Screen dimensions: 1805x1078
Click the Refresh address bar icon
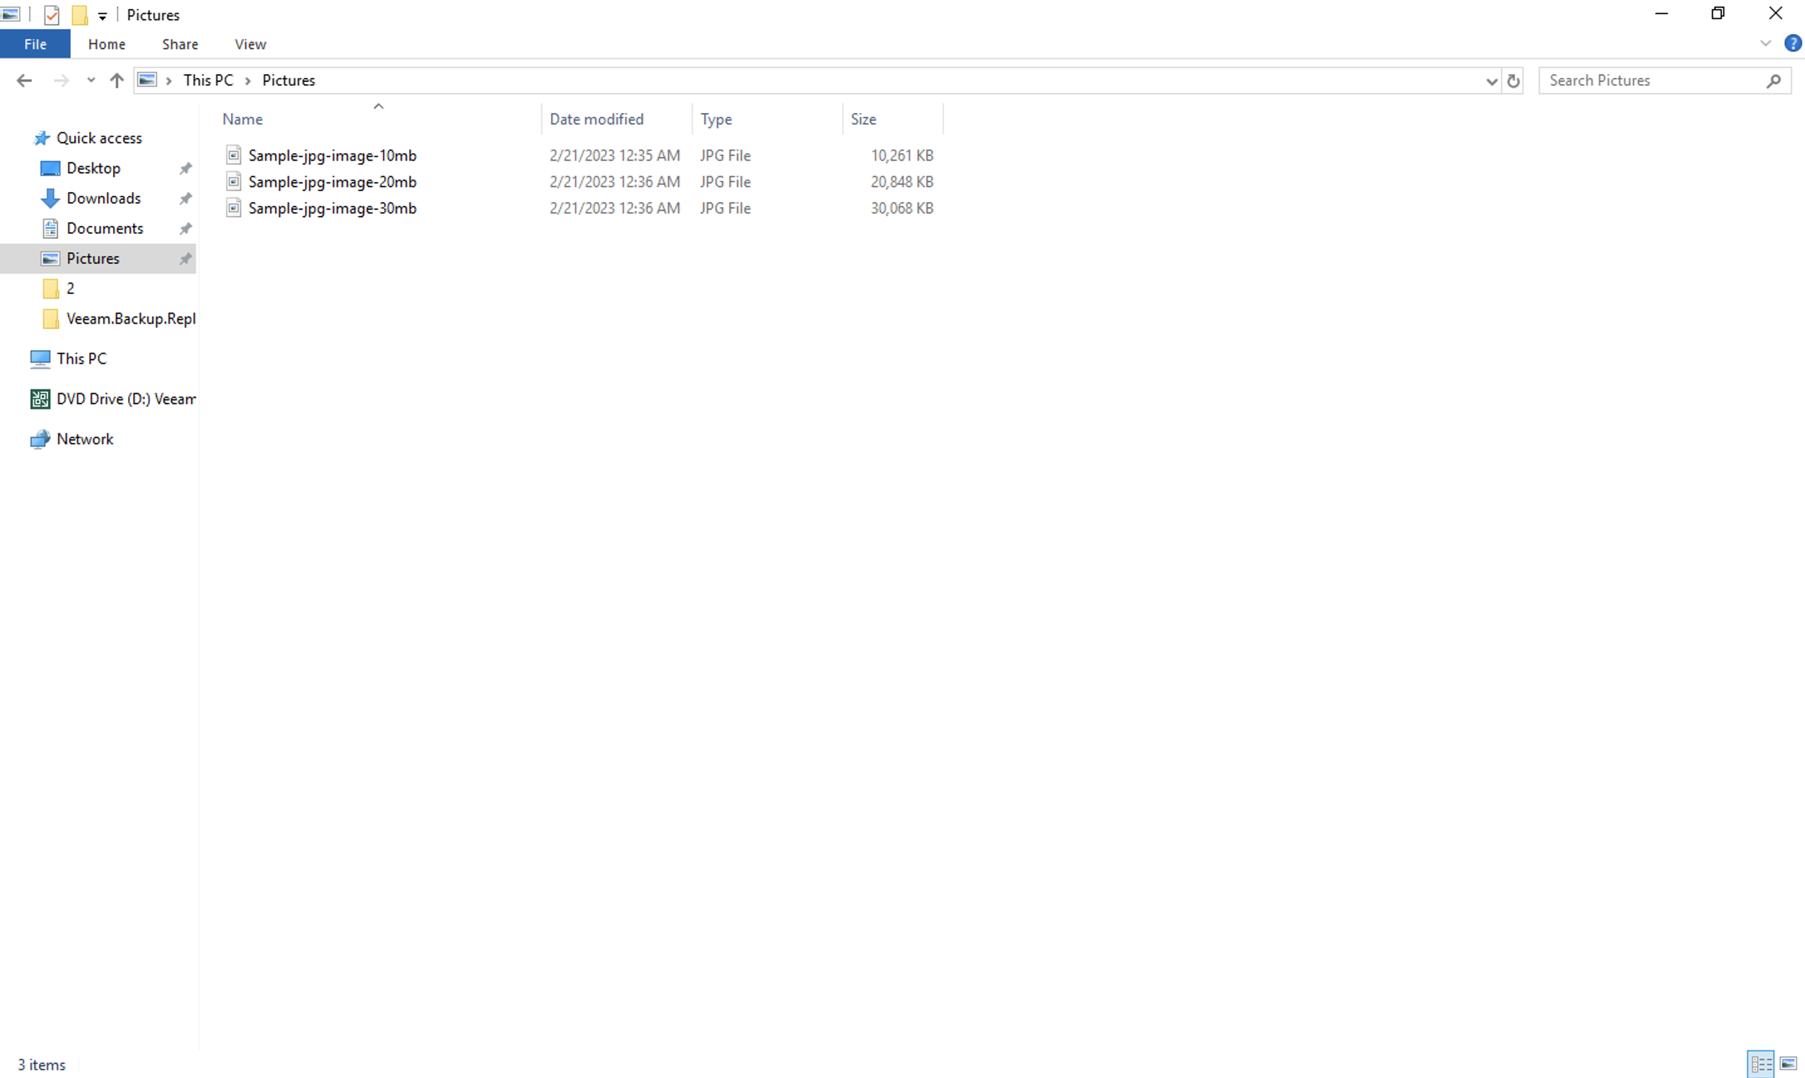tap(1513, 81)
